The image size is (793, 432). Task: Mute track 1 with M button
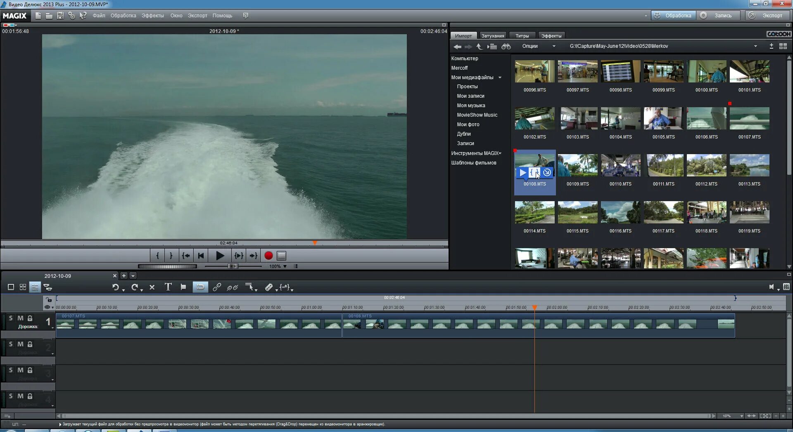pyautogui.click(x=20, y=318)
